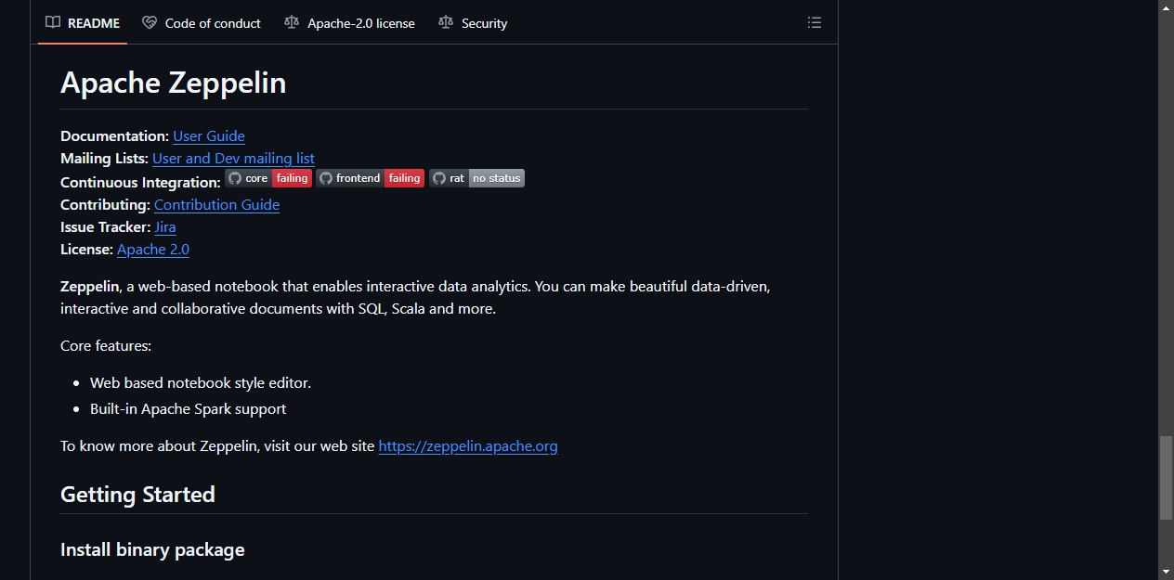Click the scrollbar down arrow
The height and width of the screenshot is (580, 1174).
click(x=1166, y=572)
